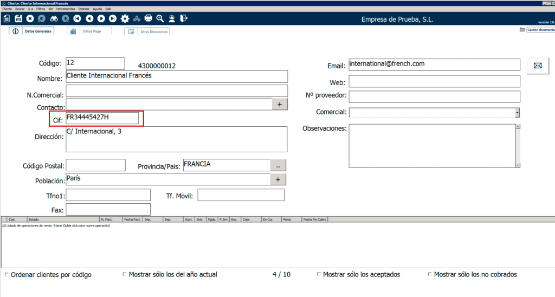Click into the Cif input field
Viewport: 555px width, 297px height.
click(x=102, y=118)
